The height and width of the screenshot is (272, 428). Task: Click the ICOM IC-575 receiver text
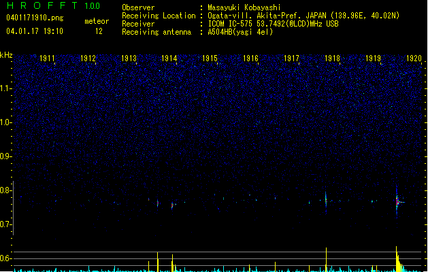tap(274, 24)
